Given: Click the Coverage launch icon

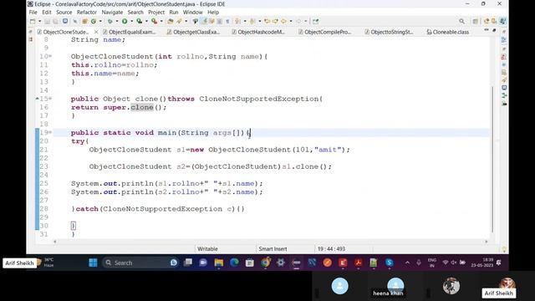Looking at the screenshot, I should [140, 21].
